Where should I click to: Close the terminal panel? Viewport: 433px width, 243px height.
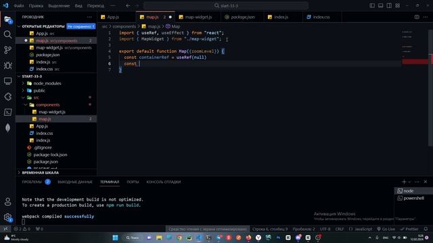pyautogui.click(x=426, y=182)
